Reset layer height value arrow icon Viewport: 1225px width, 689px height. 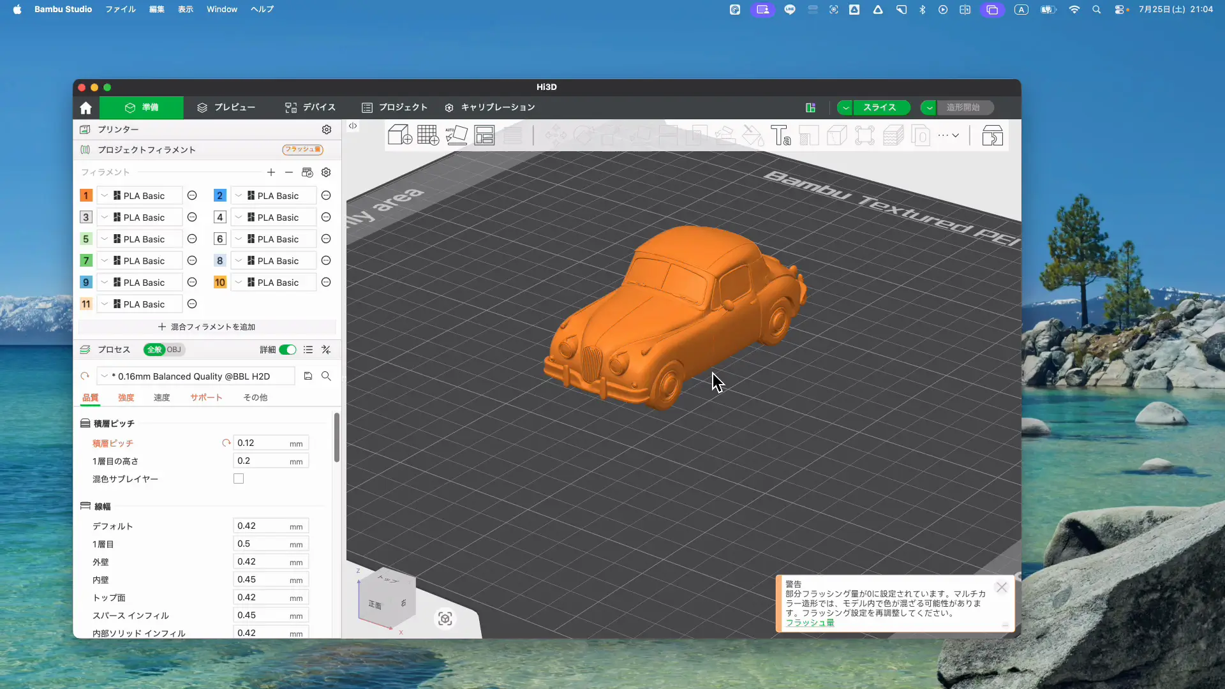[226, 443]
